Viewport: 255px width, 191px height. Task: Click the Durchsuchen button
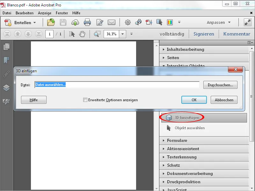click(220, 85)
